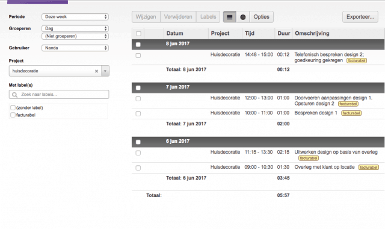Enable the (zonder label) filter checkbox
The image size is (385, 229).
pos(13,107)
